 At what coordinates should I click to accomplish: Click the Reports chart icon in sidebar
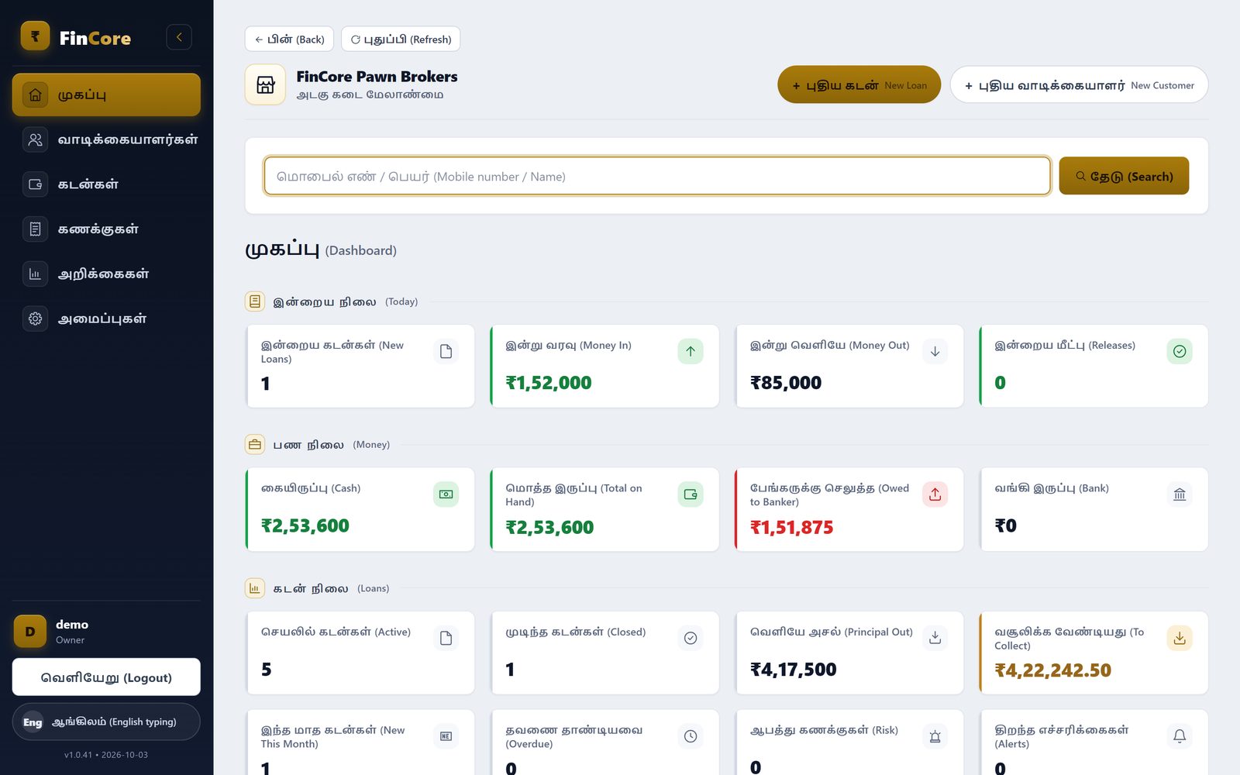[x=35, y=274]
